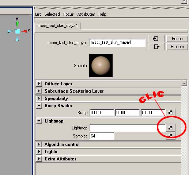Collapse the Bump Shader section
189x175 pixels.
pyautogui.click(x=39, y=106)
